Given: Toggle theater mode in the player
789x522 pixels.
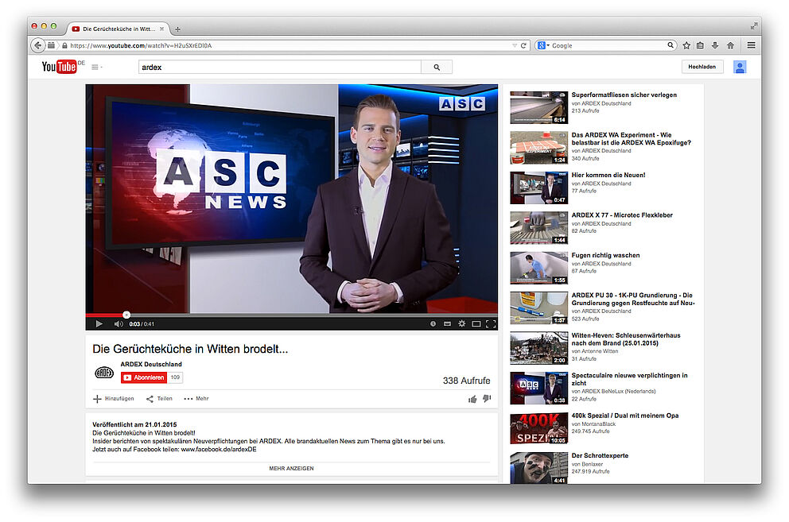Looking at the screenshot, I should coord(476,324).
